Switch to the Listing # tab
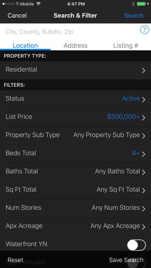This screenshot has width=151, height=268. click(x=126, y=46)
